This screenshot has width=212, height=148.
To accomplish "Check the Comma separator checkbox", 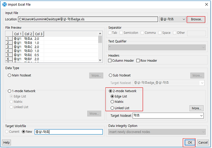I will tap(143, 33).
